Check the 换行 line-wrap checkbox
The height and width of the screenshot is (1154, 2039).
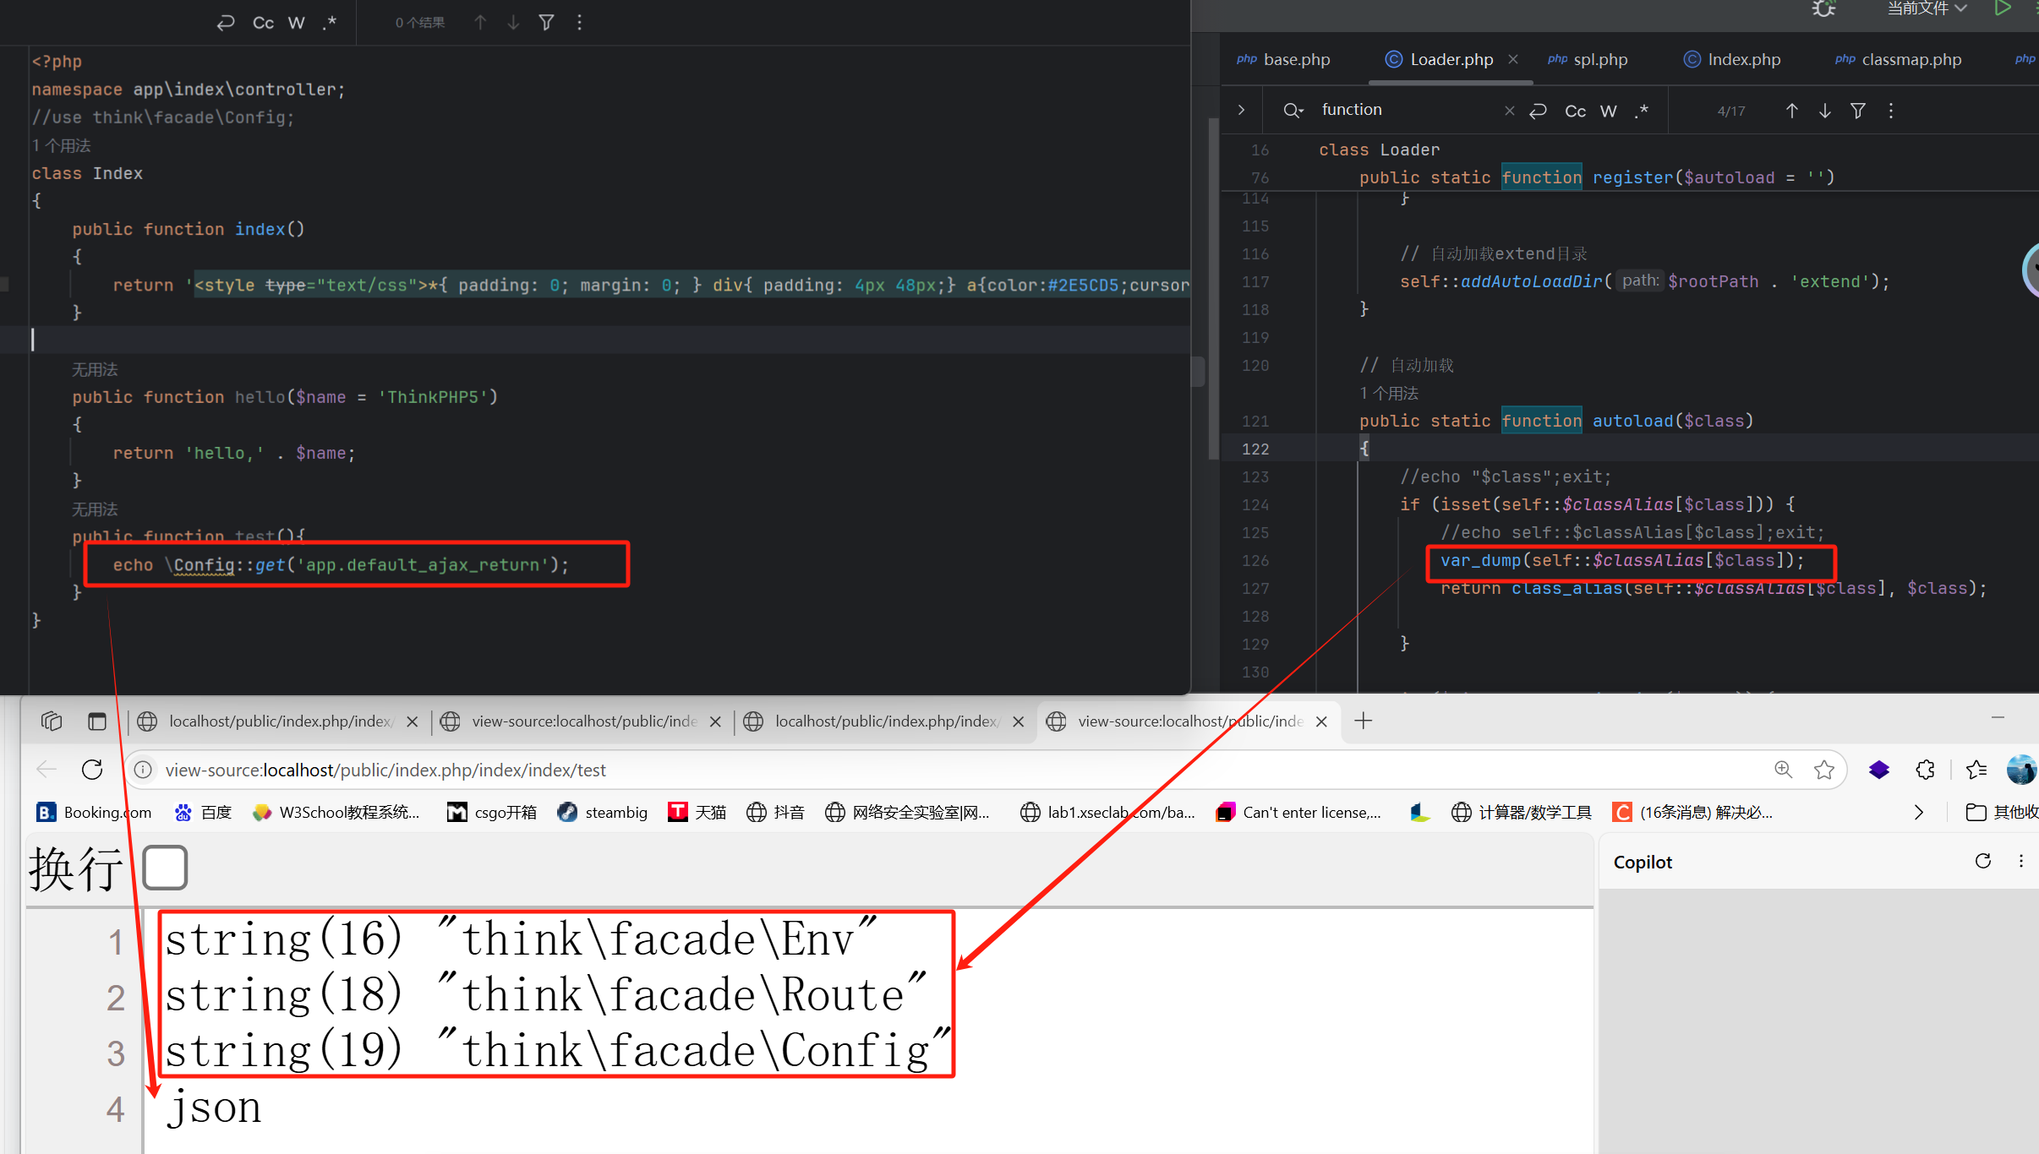[165, 868]
